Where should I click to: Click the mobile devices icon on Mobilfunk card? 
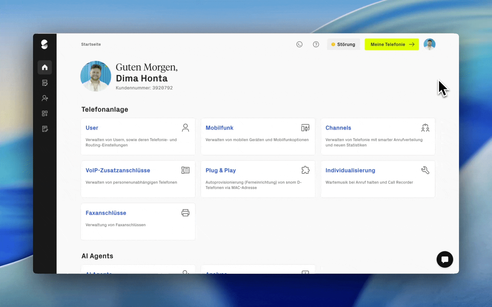[305, 128]
